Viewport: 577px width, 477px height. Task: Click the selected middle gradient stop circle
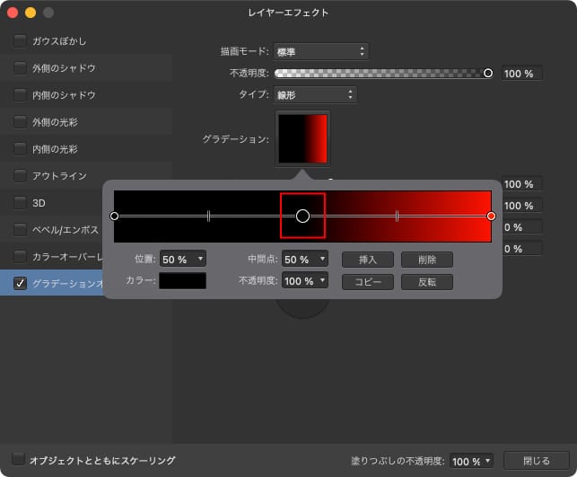[x=302, y=216]
